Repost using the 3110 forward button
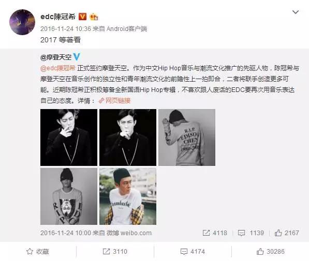This screenshot has width=309, height=261. tap(115, 251)
